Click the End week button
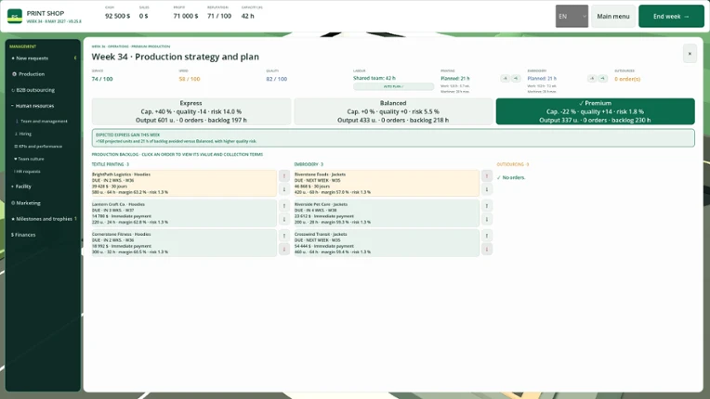The width and height of the screenshot is (710, 399). 671,17
